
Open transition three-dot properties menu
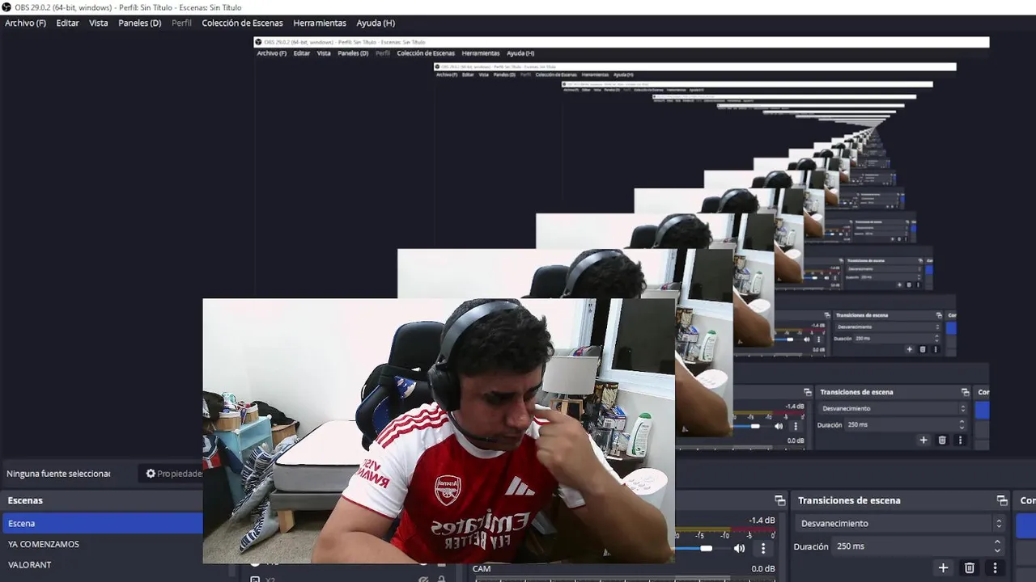point(995,568)
